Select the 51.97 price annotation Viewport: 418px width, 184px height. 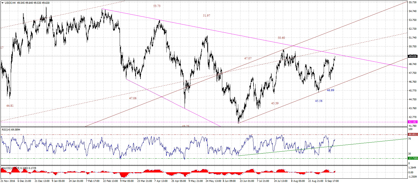[206, 16]
